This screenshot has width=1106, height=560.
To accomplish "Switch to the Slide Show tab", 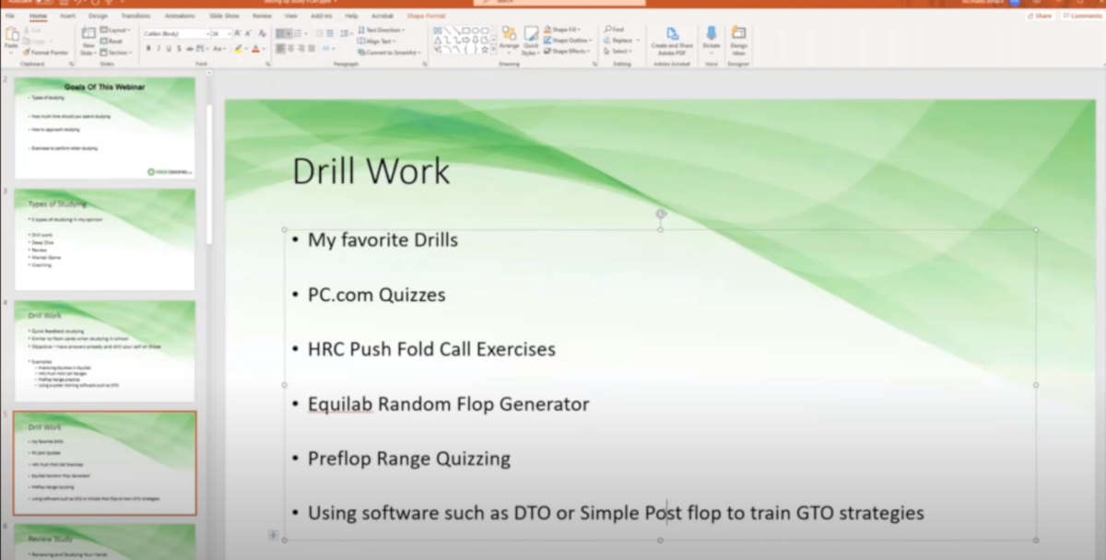I will [224, 16].
